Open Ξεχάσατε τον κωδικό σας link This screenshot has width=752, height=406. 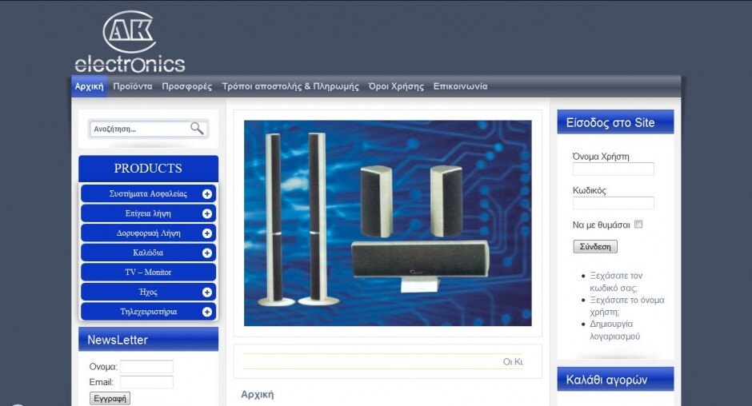point(616,282)
